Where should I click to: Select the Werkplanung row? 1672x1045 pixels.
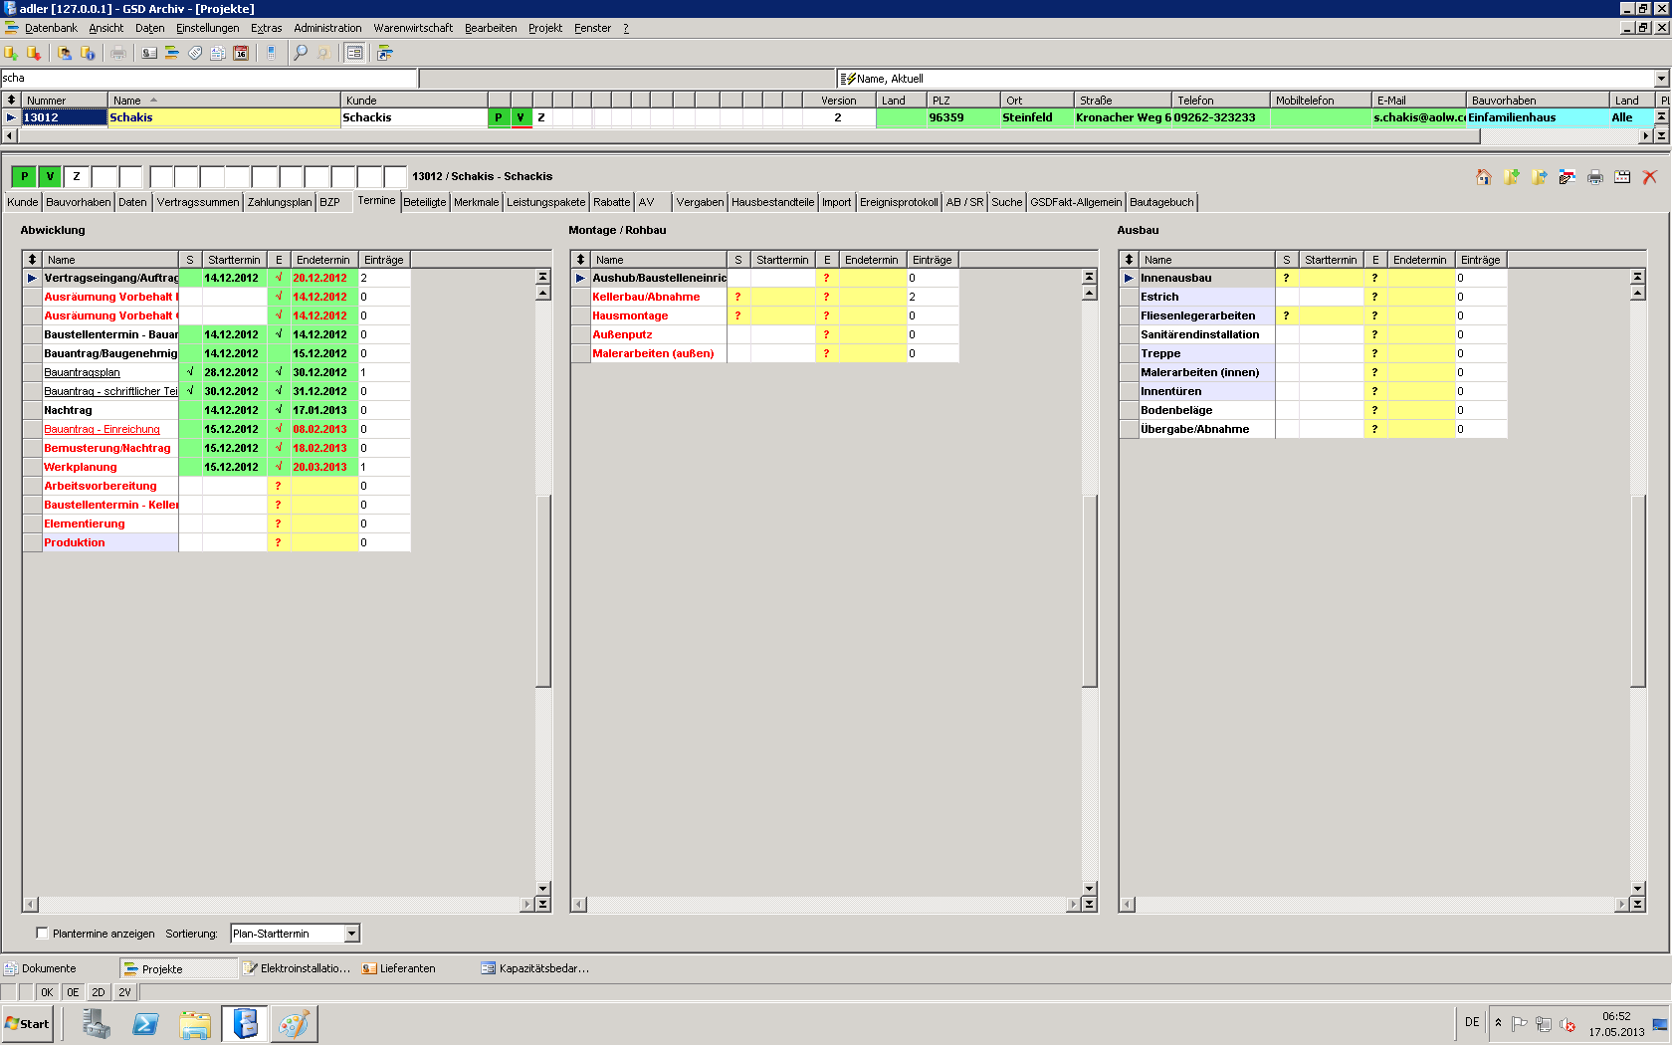pos(216,467)
